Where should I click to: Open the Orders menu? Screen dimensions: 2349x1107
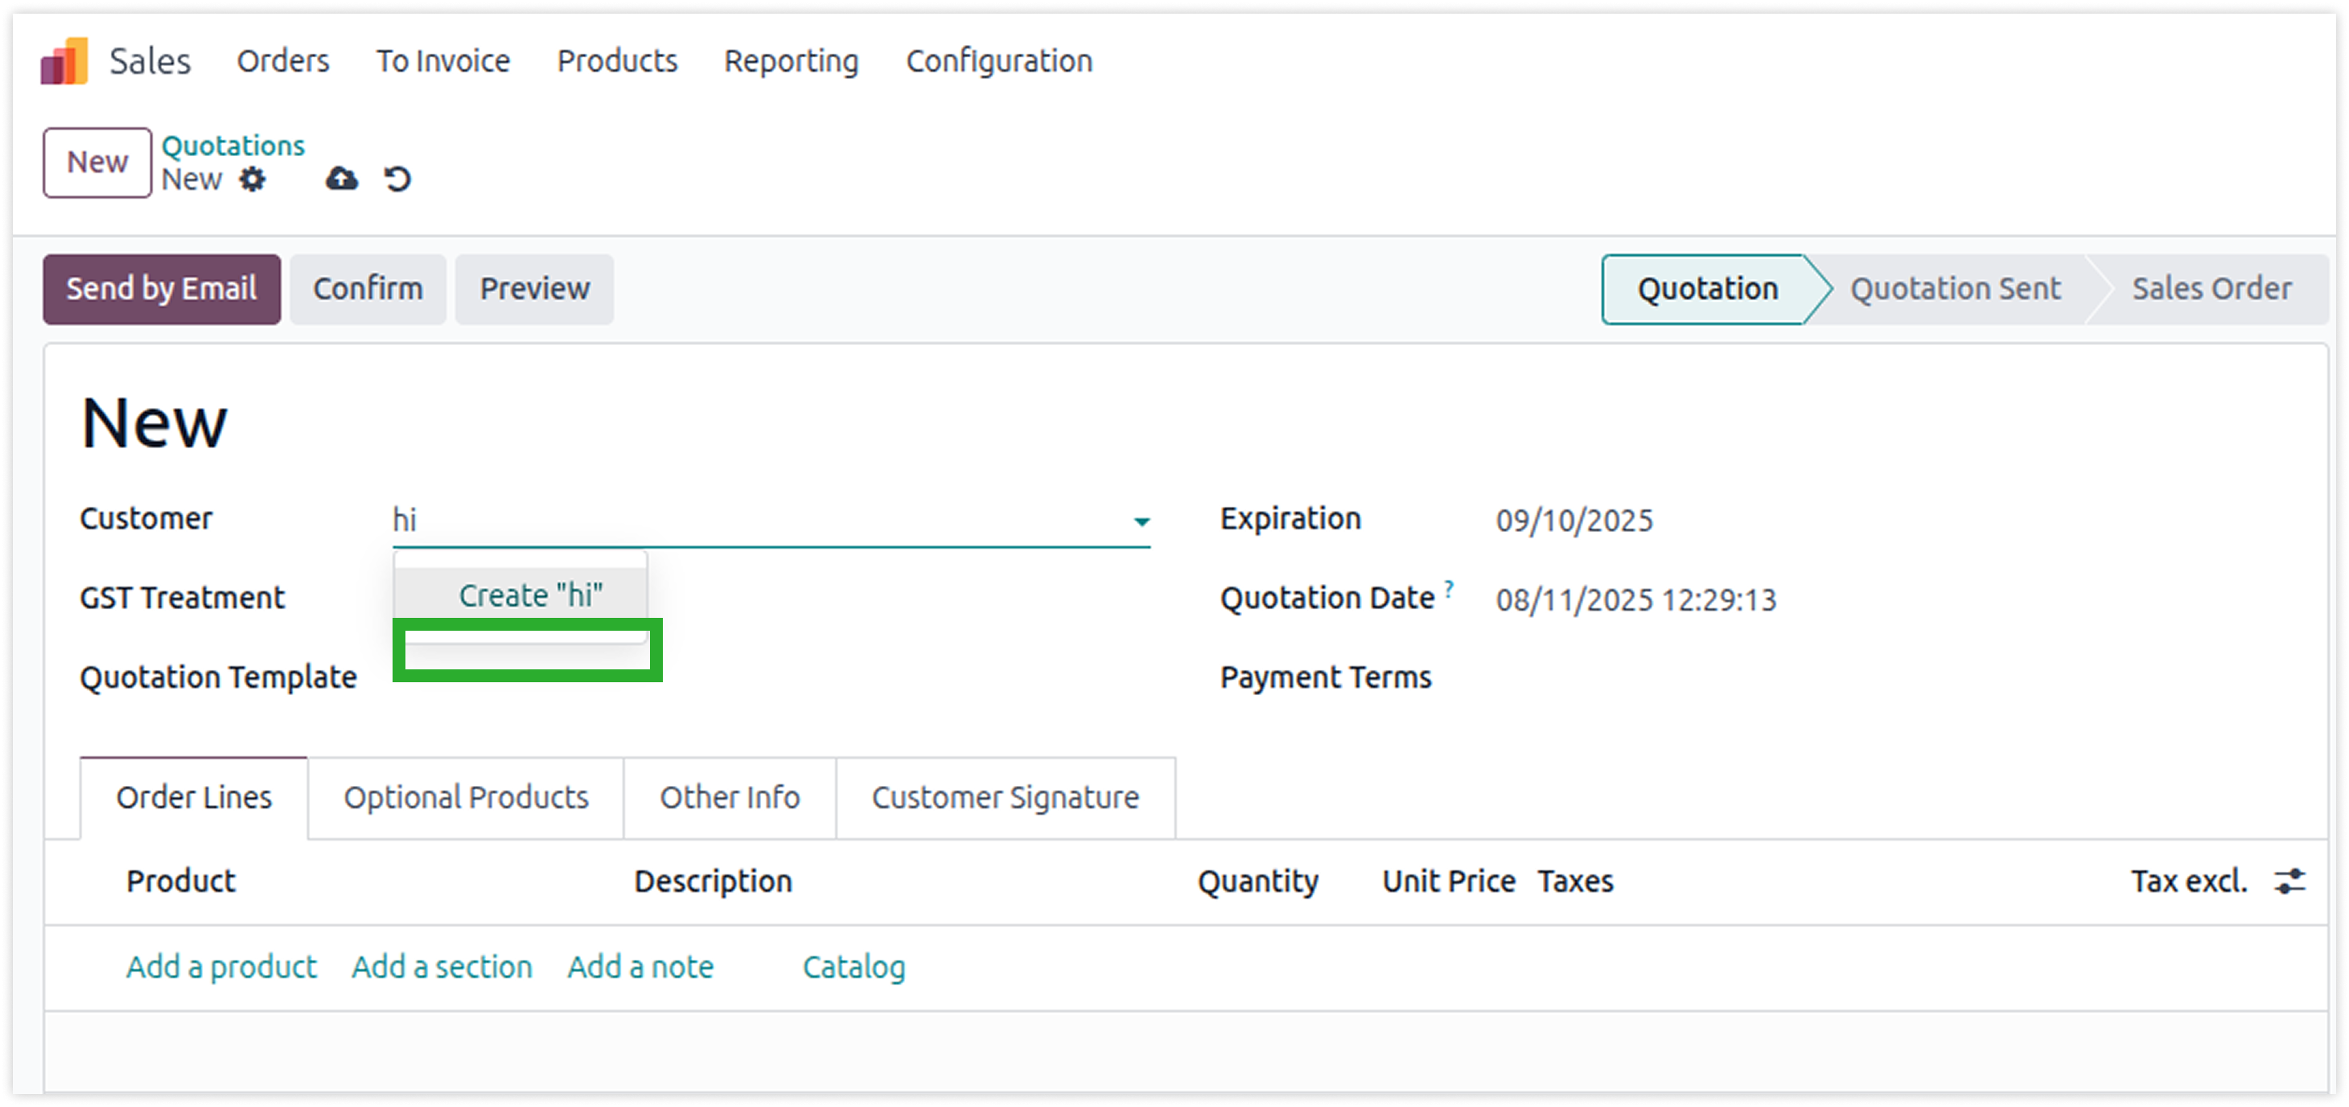(x=282, y=61)
